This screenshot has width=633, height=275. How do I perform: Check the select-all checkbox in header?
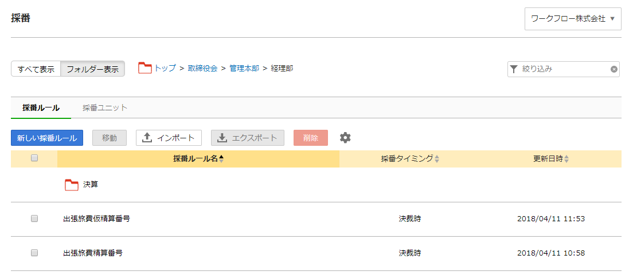pyautogui.click(x=34, y=158)
